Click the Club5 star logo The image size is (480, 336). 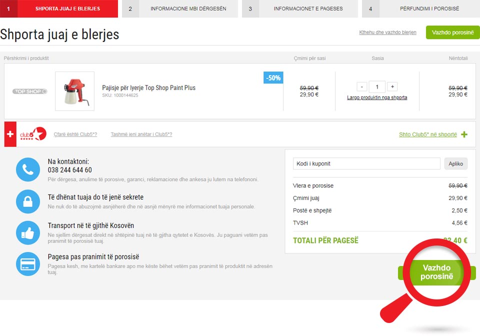click(x=33, y=134)
